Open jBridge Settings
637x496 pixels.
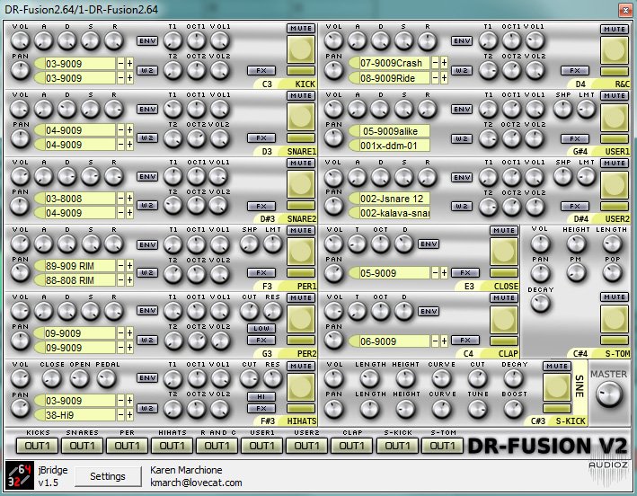(x=108, y=476)
